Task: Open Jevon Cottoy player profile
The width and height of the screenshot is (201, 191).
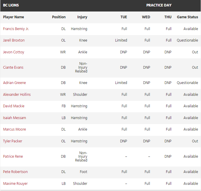Action: [x=14, y=52]
